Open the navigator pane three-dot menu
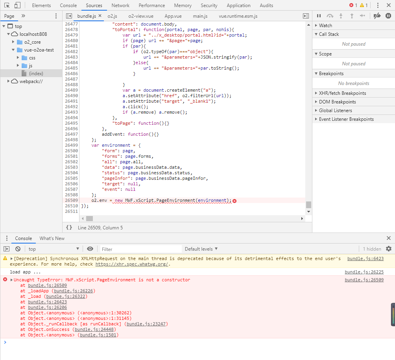395x360 pixels. pos(56,16)
